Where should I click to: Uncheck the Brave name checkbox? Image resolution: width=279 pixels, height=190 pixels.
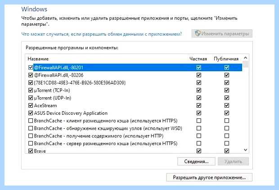31,151
